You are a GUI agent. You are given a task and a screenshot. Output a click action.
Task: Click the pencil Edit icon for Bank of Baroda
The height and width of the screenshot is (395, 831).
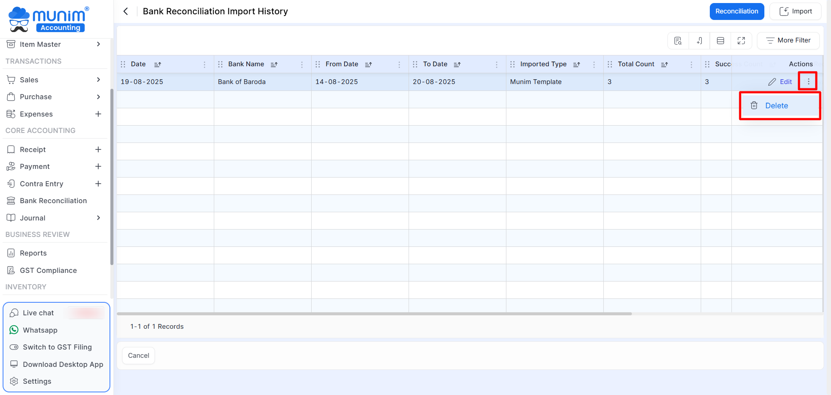click(x=772, y=82)
